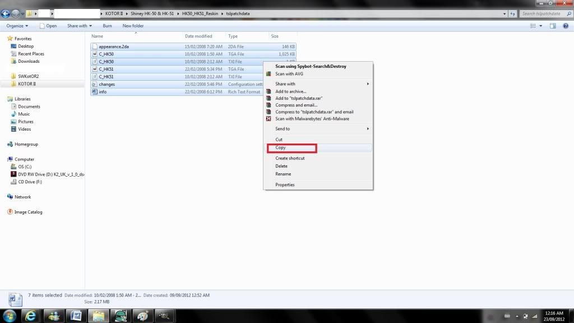Click the refresh button beside address bar
This screenshot has height=323, width=574.
513,13
